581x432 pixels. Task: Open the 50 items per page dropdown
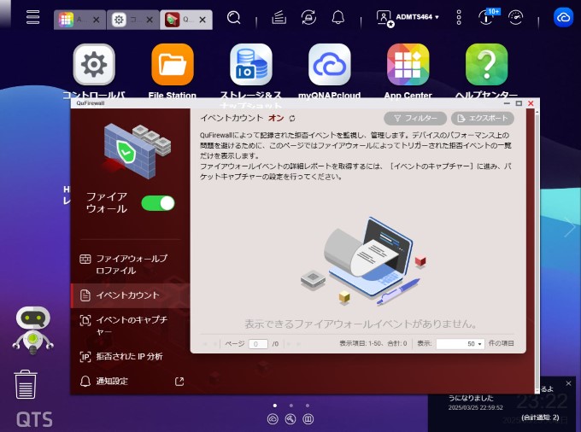461,344
